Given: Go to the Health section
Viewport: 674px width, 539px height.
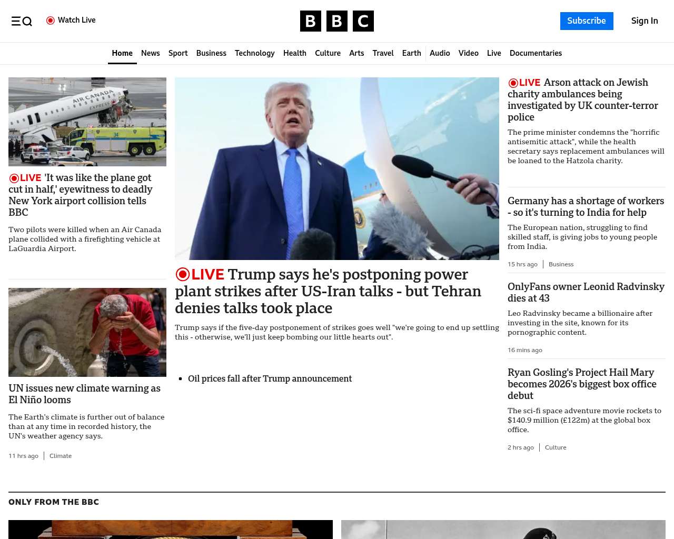Looking at the screenshot, I should click(x=295, y=53).
